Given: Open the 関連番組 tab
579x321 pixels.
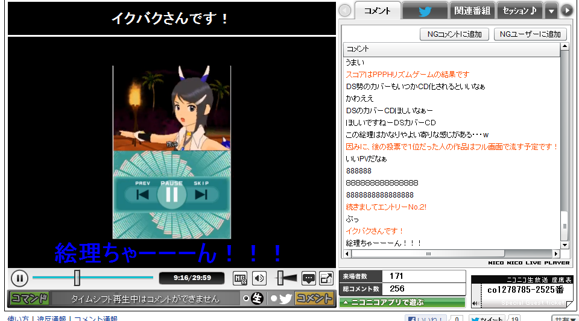Looking at the screenshot, I should coord(472,11).
